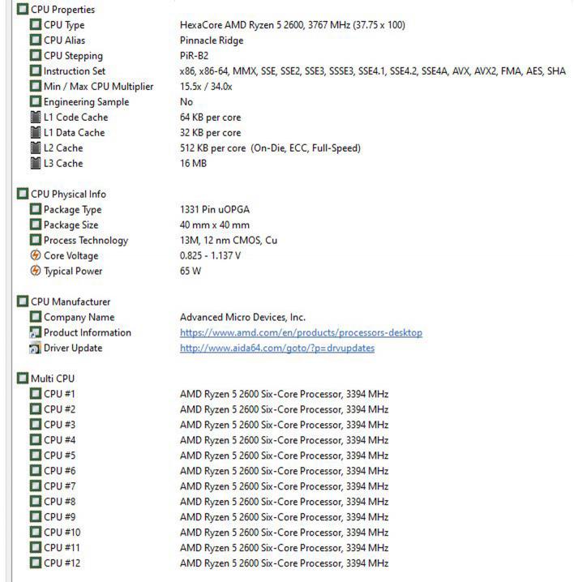Select the Driver Update row label
Screen dimensions: 574x582
(x=73, y=348)
